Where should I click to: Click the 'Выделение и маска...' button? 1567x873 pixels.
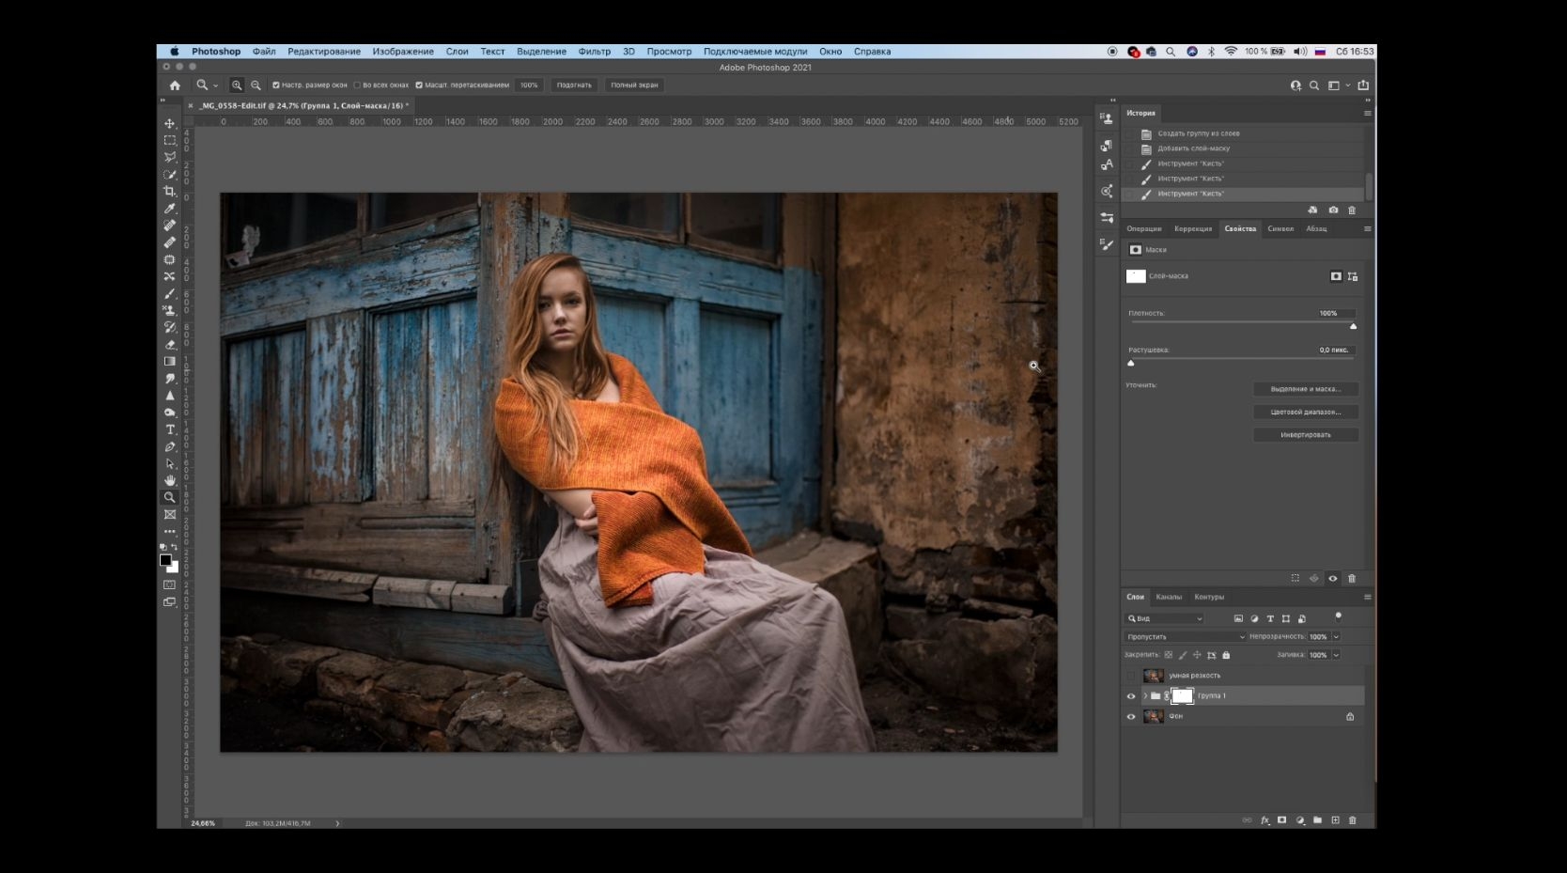pyautogui.click(x=1306, y=389)
